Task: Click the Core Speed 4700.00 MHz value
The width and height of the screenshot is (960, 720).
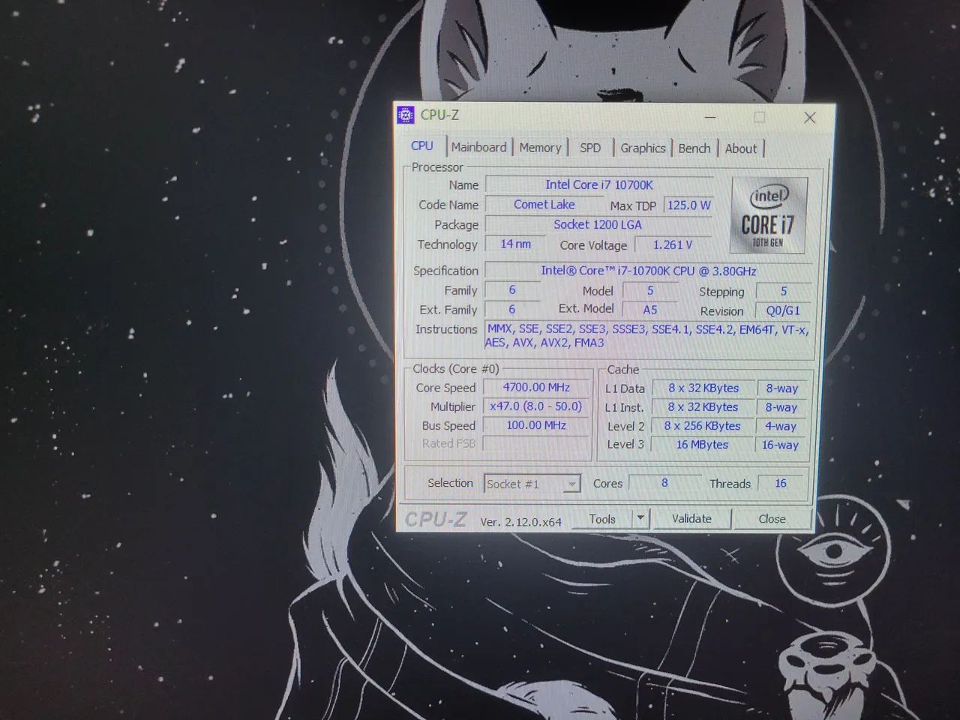Action: coord(535,388)
